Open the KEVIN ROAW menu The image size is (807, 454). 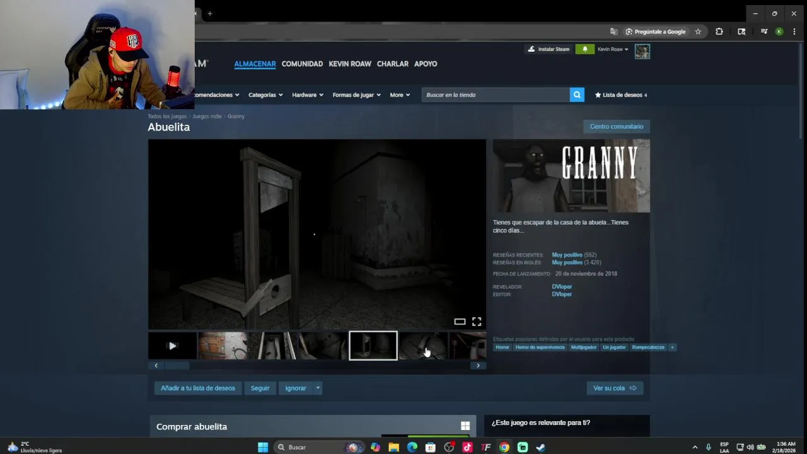coord(350,64)
